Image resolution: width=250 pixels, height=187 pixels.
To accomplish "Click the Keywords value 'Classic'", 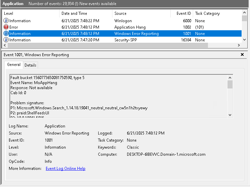I will (133, 147).
